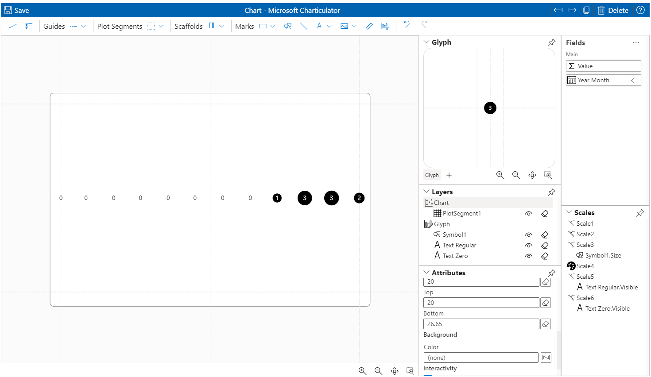This screenshot has height=377, width=651.
Task: Click the link tool icon in toolbar
Action: 13,27
